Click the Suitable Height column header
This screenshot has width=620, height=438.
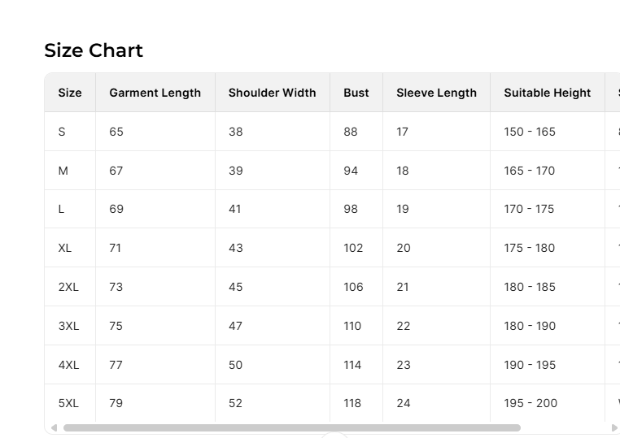(547, 93)
